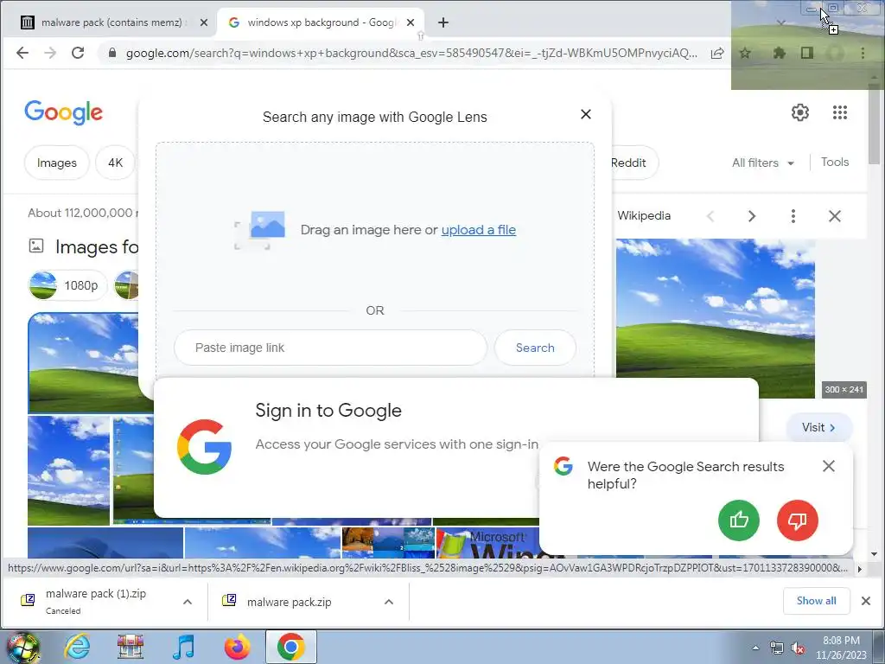Viewport: 885px width, 664px height.
Task: Click the Search button in Lens dialog
Action: (x=535, y=348)
